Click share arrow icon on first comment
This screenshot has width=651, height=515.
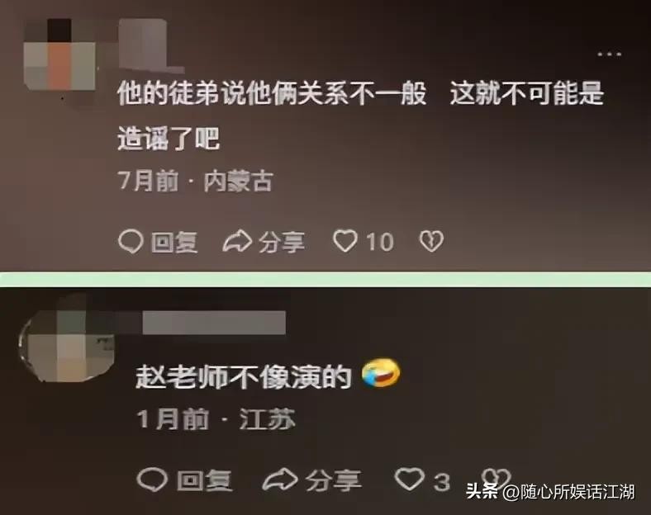pyautogui.click(x=237, y=242)
